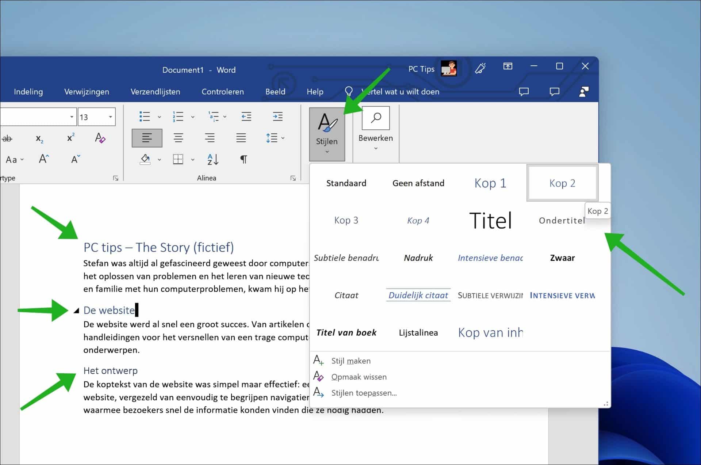Click Stijl maken in the styles menu
The height and width of the screenshot is (465, 701).
350,361
